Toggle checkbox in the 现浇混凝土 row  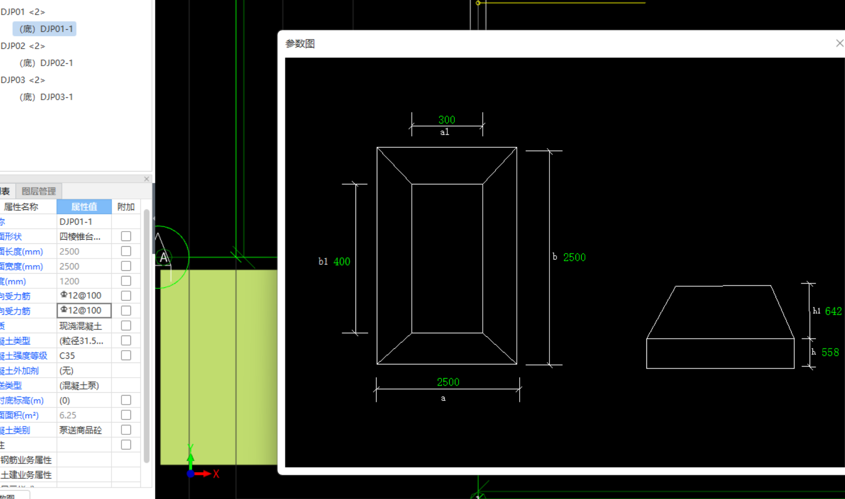click(x=126, y=326)
